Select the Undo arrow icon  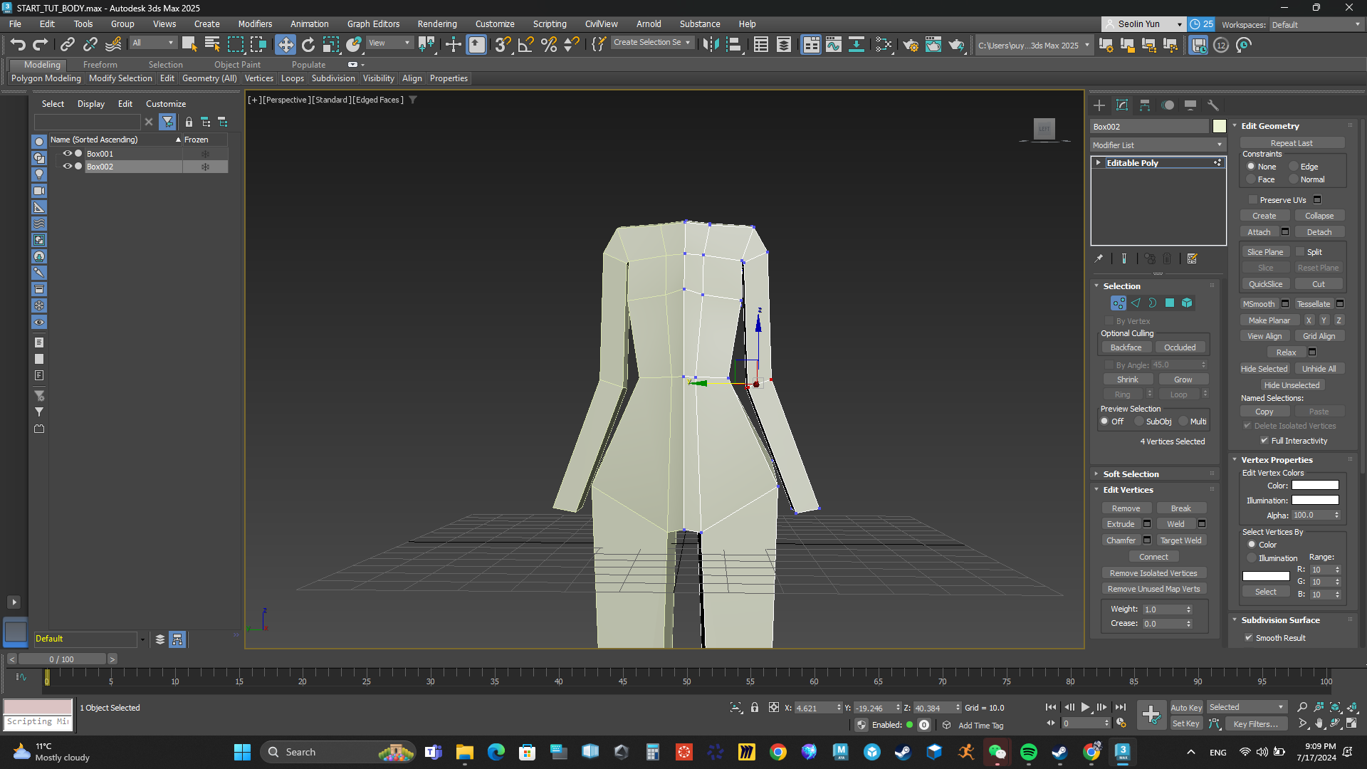[x=17, y=45]
